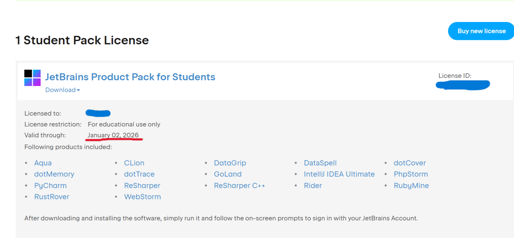Open JetBrains Product Pack for Students link

coord(130,77)
